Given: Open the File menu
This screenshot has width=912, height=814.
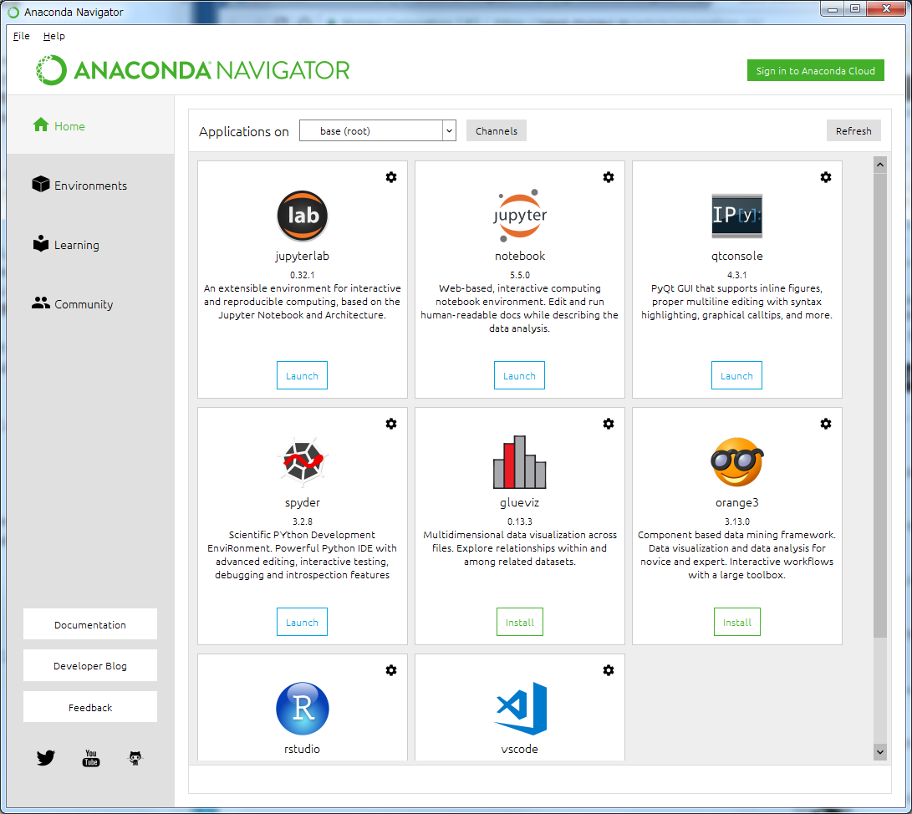Looking at the screenshot, I should [x=22, y=36].
